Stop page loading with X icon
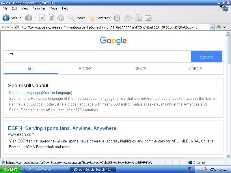 click(x=42, y=18)
